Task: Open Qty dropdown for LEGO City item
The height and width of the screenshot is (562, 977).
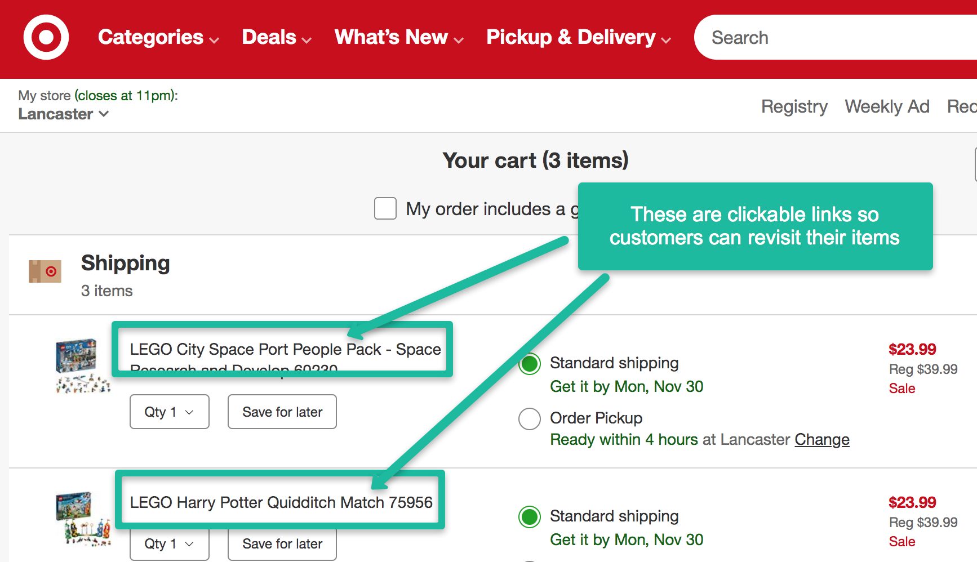Action: (169, 412)
